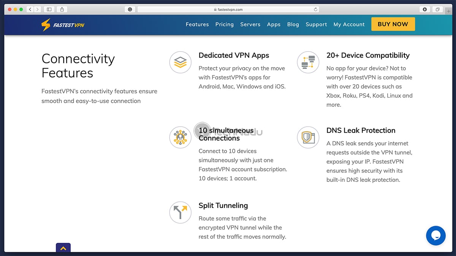Click the Grammarly extension icon
The width and height of the screenshot is (456, 256).
point(130,9)
